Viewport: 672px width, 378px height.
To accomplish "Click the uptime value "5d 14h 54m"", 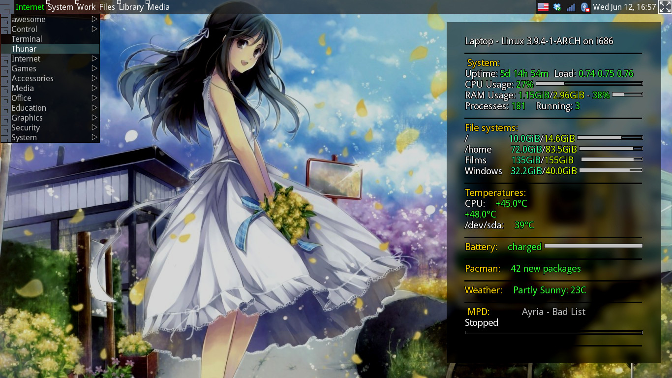I will click(524, 74).
